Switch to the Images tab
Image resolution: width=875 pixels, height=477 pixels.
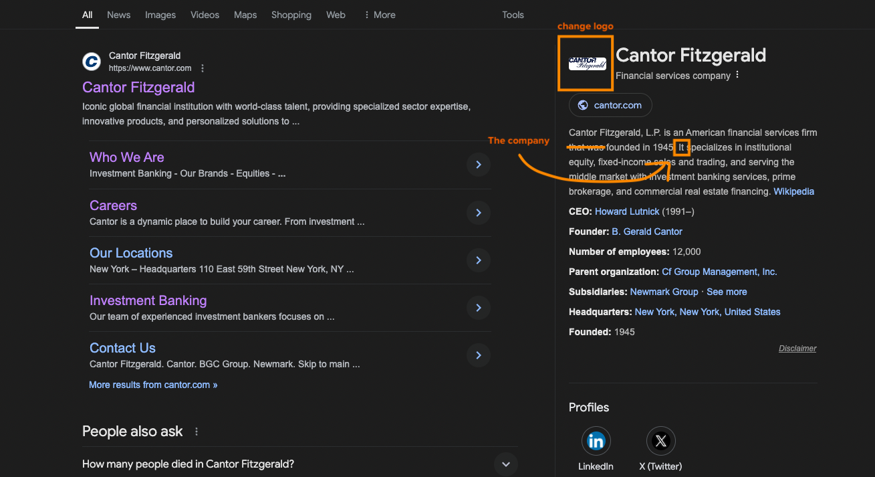click(x=160, y=15)
